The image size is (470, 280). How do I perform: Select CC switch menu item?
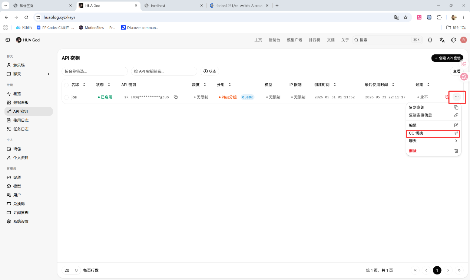click(434, 133)
